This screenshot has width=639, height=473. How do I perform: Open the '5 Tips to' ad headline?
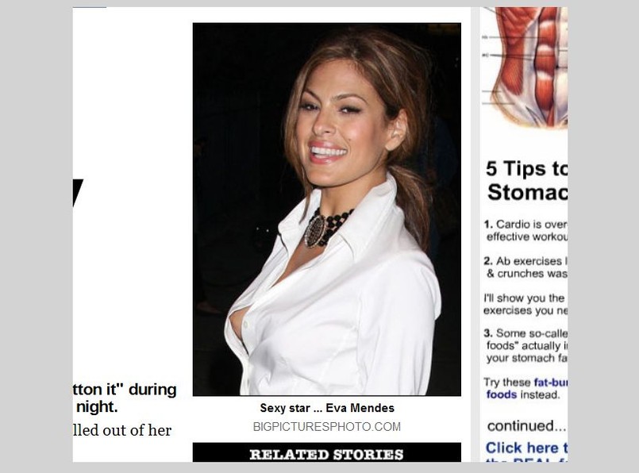click(526, 168)
